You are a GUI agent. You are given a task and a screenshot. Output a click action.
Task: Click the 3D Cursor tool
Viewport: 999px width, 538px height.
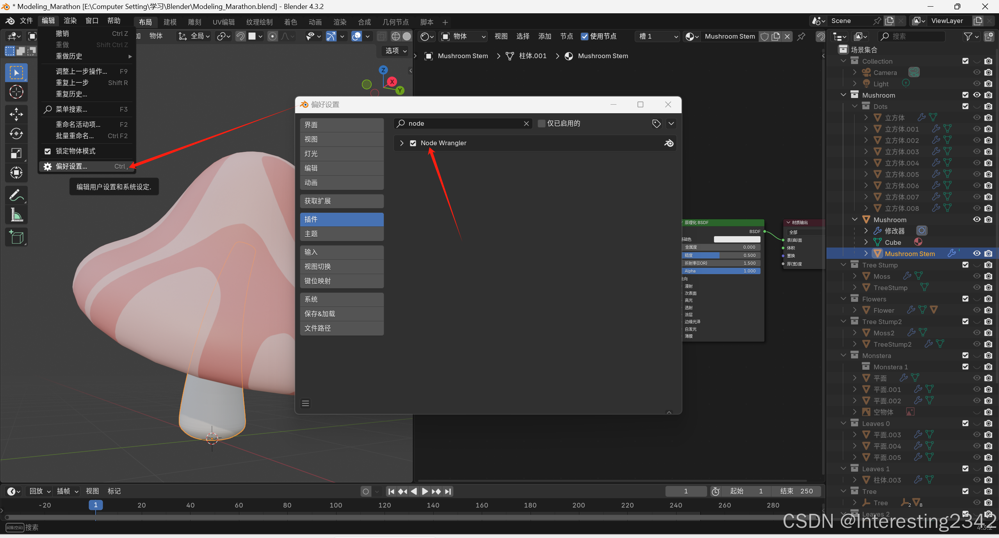[16, 92]
